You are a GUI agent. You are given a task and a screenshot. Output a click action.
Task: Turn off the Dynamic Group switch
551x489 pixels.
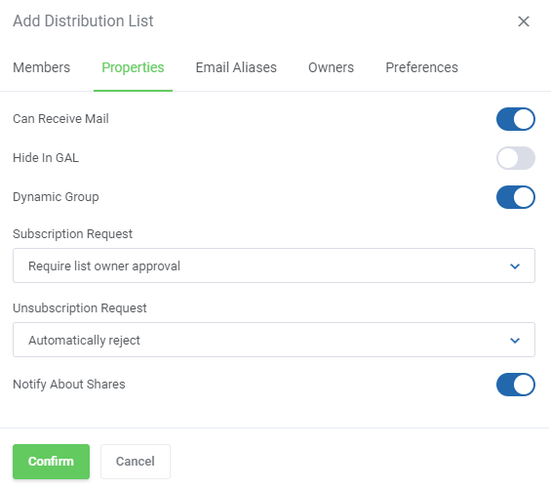pos(516,197)
